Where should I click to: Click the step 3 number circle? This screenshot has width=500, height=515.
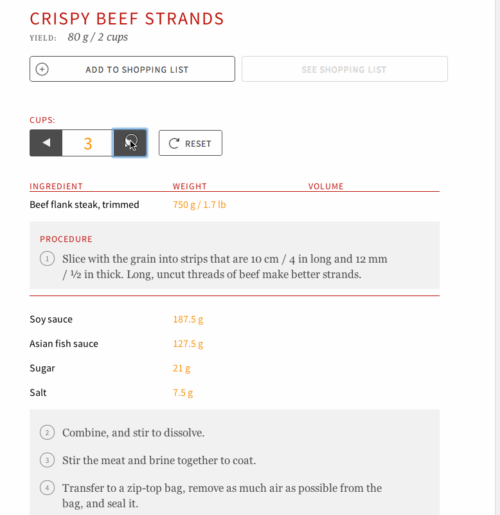click(x=47, y=460)
